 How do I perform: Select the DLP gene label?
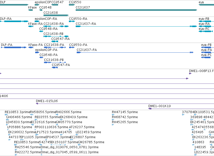click(x=3, y=2)
